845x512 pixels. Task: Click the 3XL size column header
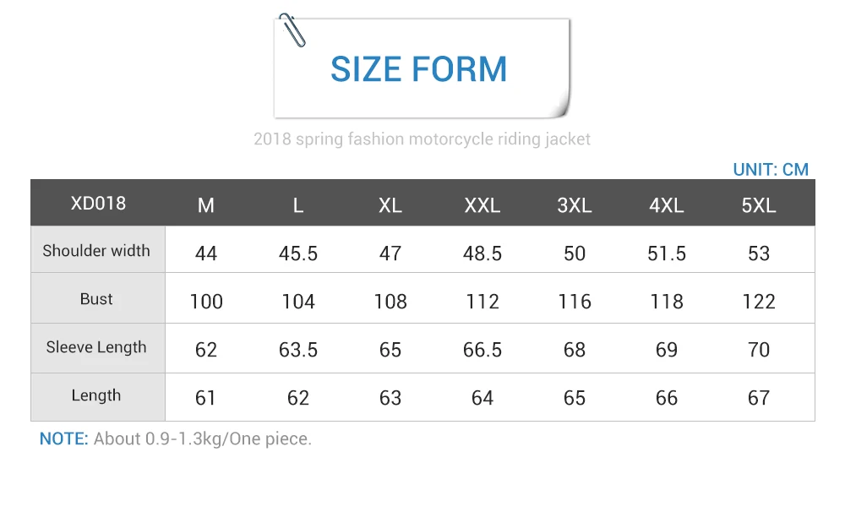click(x=575, y=205)
